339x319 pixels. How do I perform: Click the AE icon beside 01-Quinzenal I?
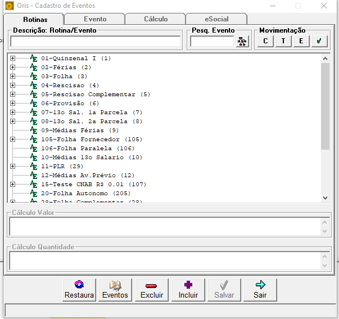pos(34,58)
